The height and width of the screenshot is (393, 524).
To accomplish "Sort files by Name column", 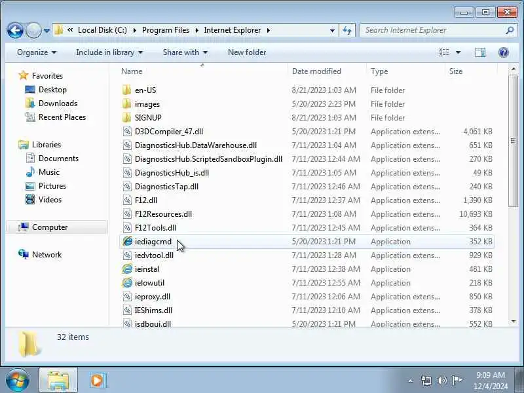I will pyautogui.click(x=203, y=71).
